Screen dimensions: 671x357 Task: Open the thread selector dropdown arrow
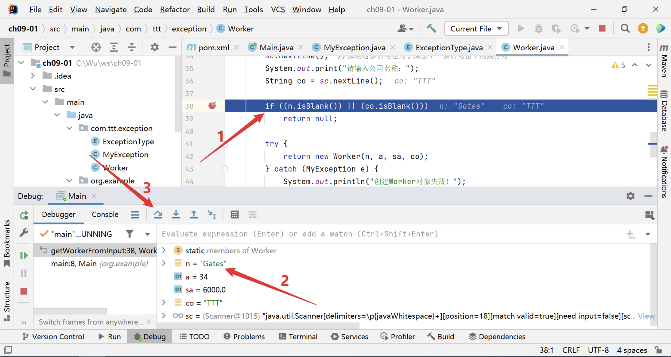[x=147, y=234]
